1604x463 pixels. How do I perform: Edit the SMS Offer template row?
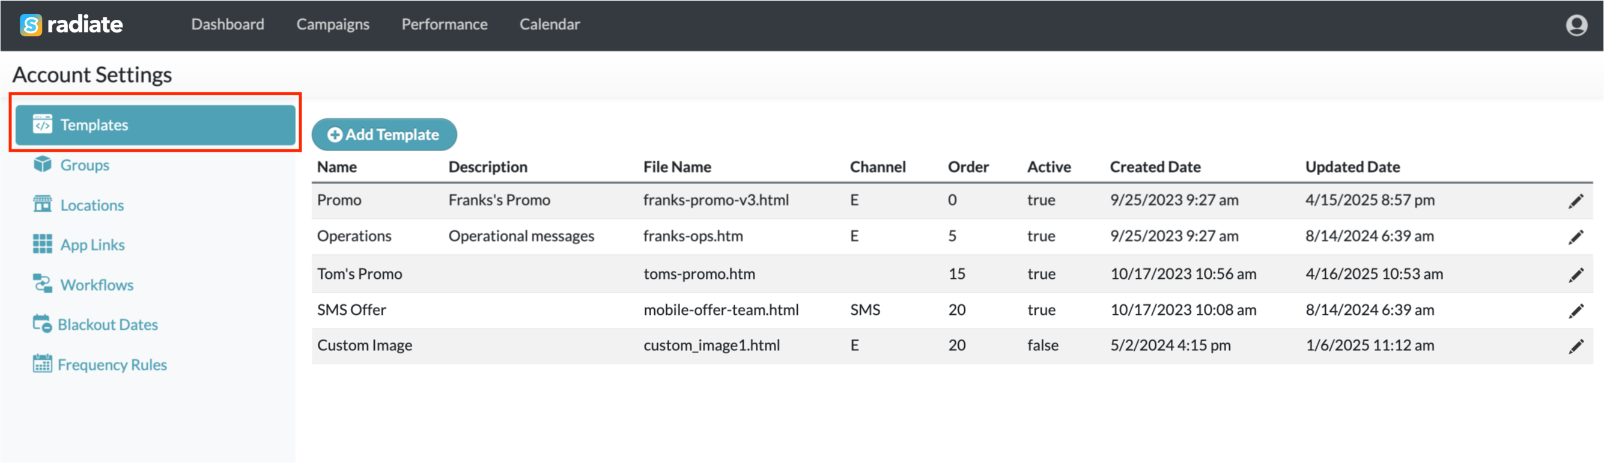click(x=1575, y=311)
